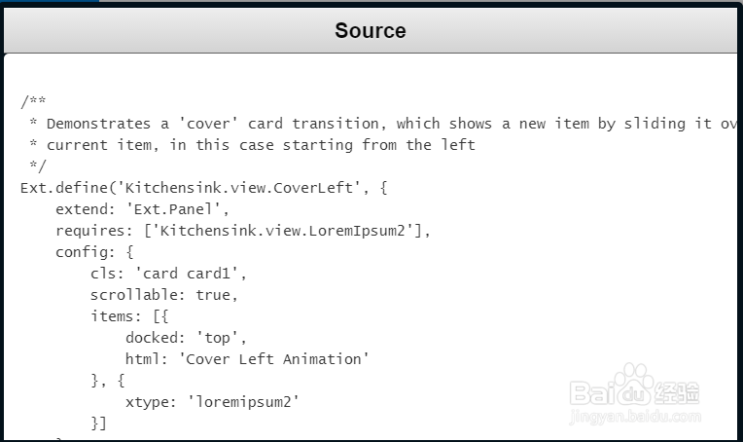
Task: Click the Source title bar heading
Action: (371, 30)
